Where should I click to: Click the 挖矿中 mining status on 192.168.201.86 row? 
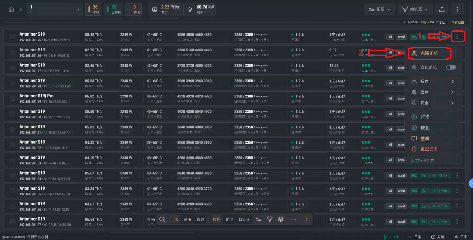pos(440,206)
